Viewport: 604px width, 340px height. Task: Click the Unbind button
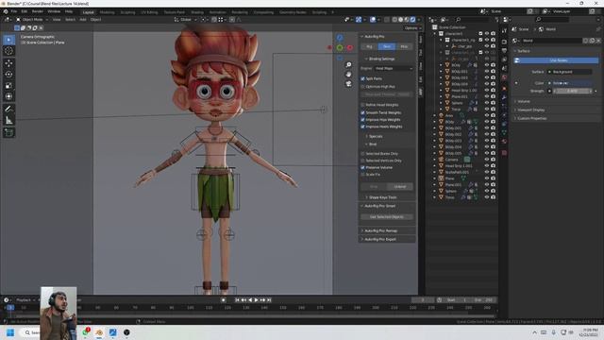coord(400,187)
